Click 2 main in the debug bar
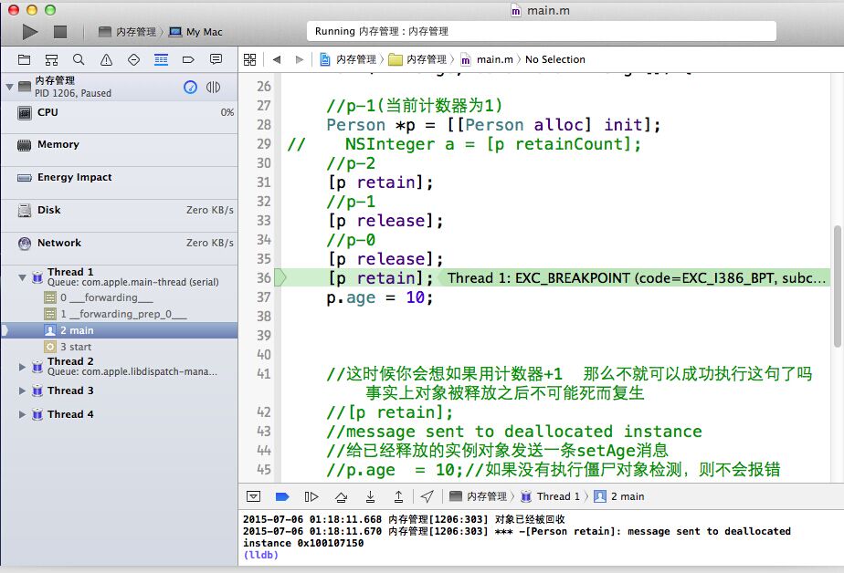The height and width of the screenshot is (573, 844). tap(619, 496)
